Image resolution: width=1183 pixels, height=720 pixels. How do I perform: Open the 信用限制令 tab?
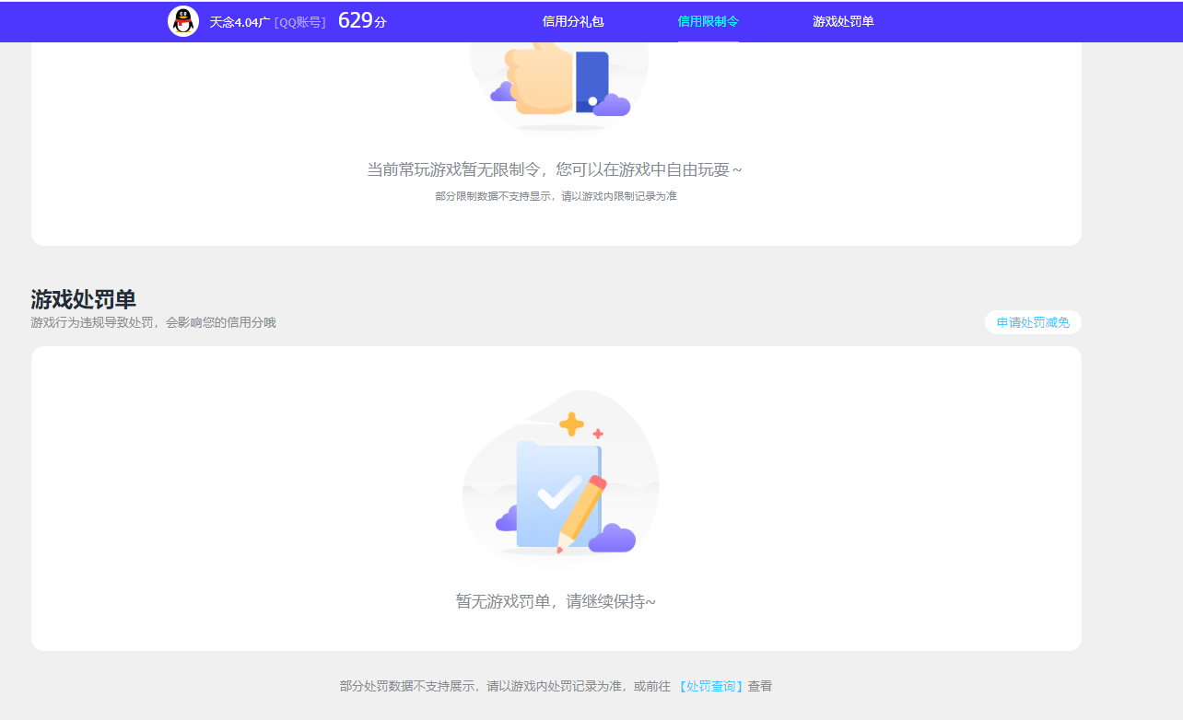pos(709,21)
